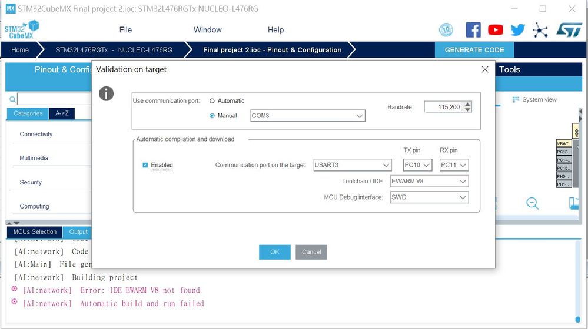588x329 pixels.
Task: Switch to the Output tab
Action: (78, 232)
